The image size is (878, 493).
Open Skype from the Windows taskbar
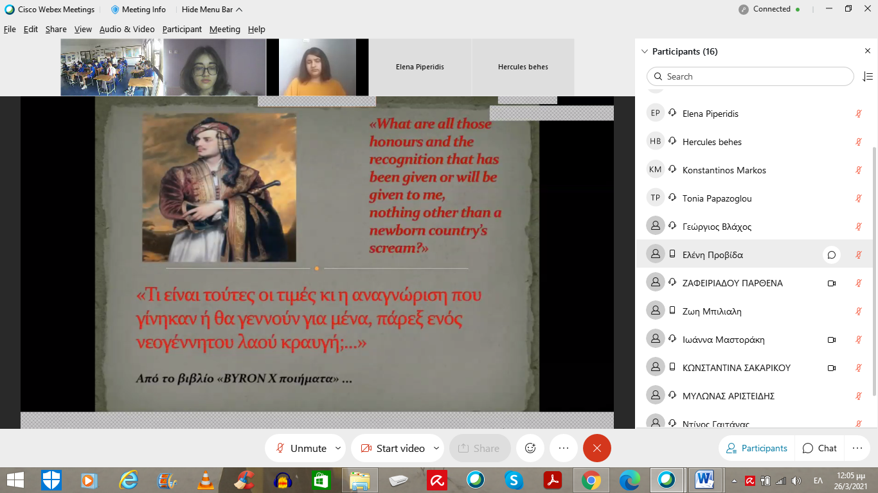(514, 480)
